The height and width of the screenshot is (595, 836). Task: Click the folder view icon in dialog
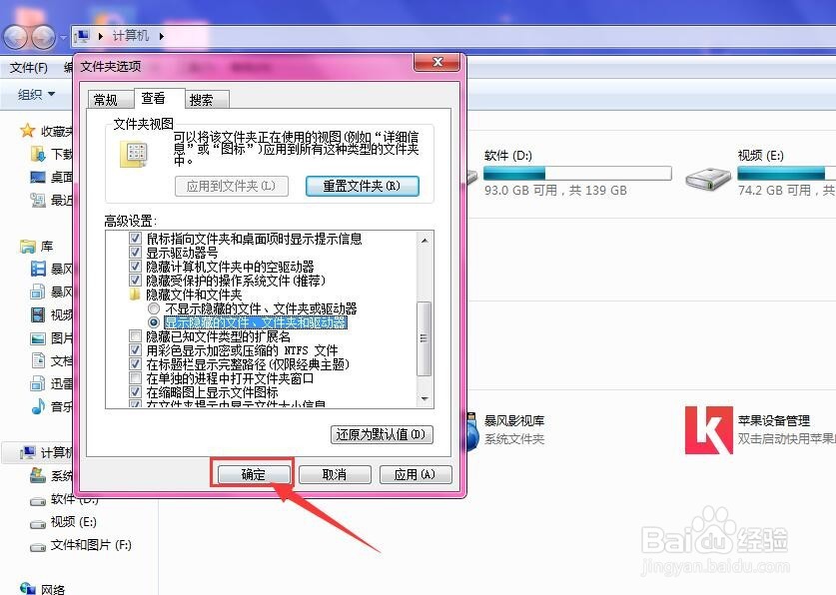coord(134,155)
